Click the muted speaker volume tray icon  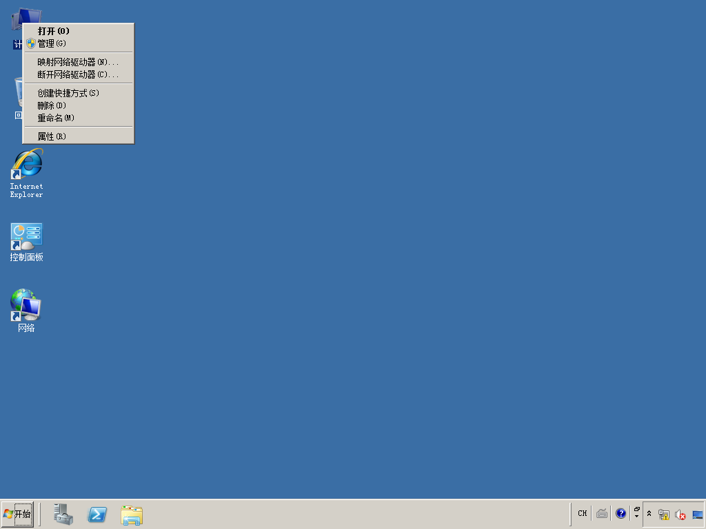(x=680, y=514)
